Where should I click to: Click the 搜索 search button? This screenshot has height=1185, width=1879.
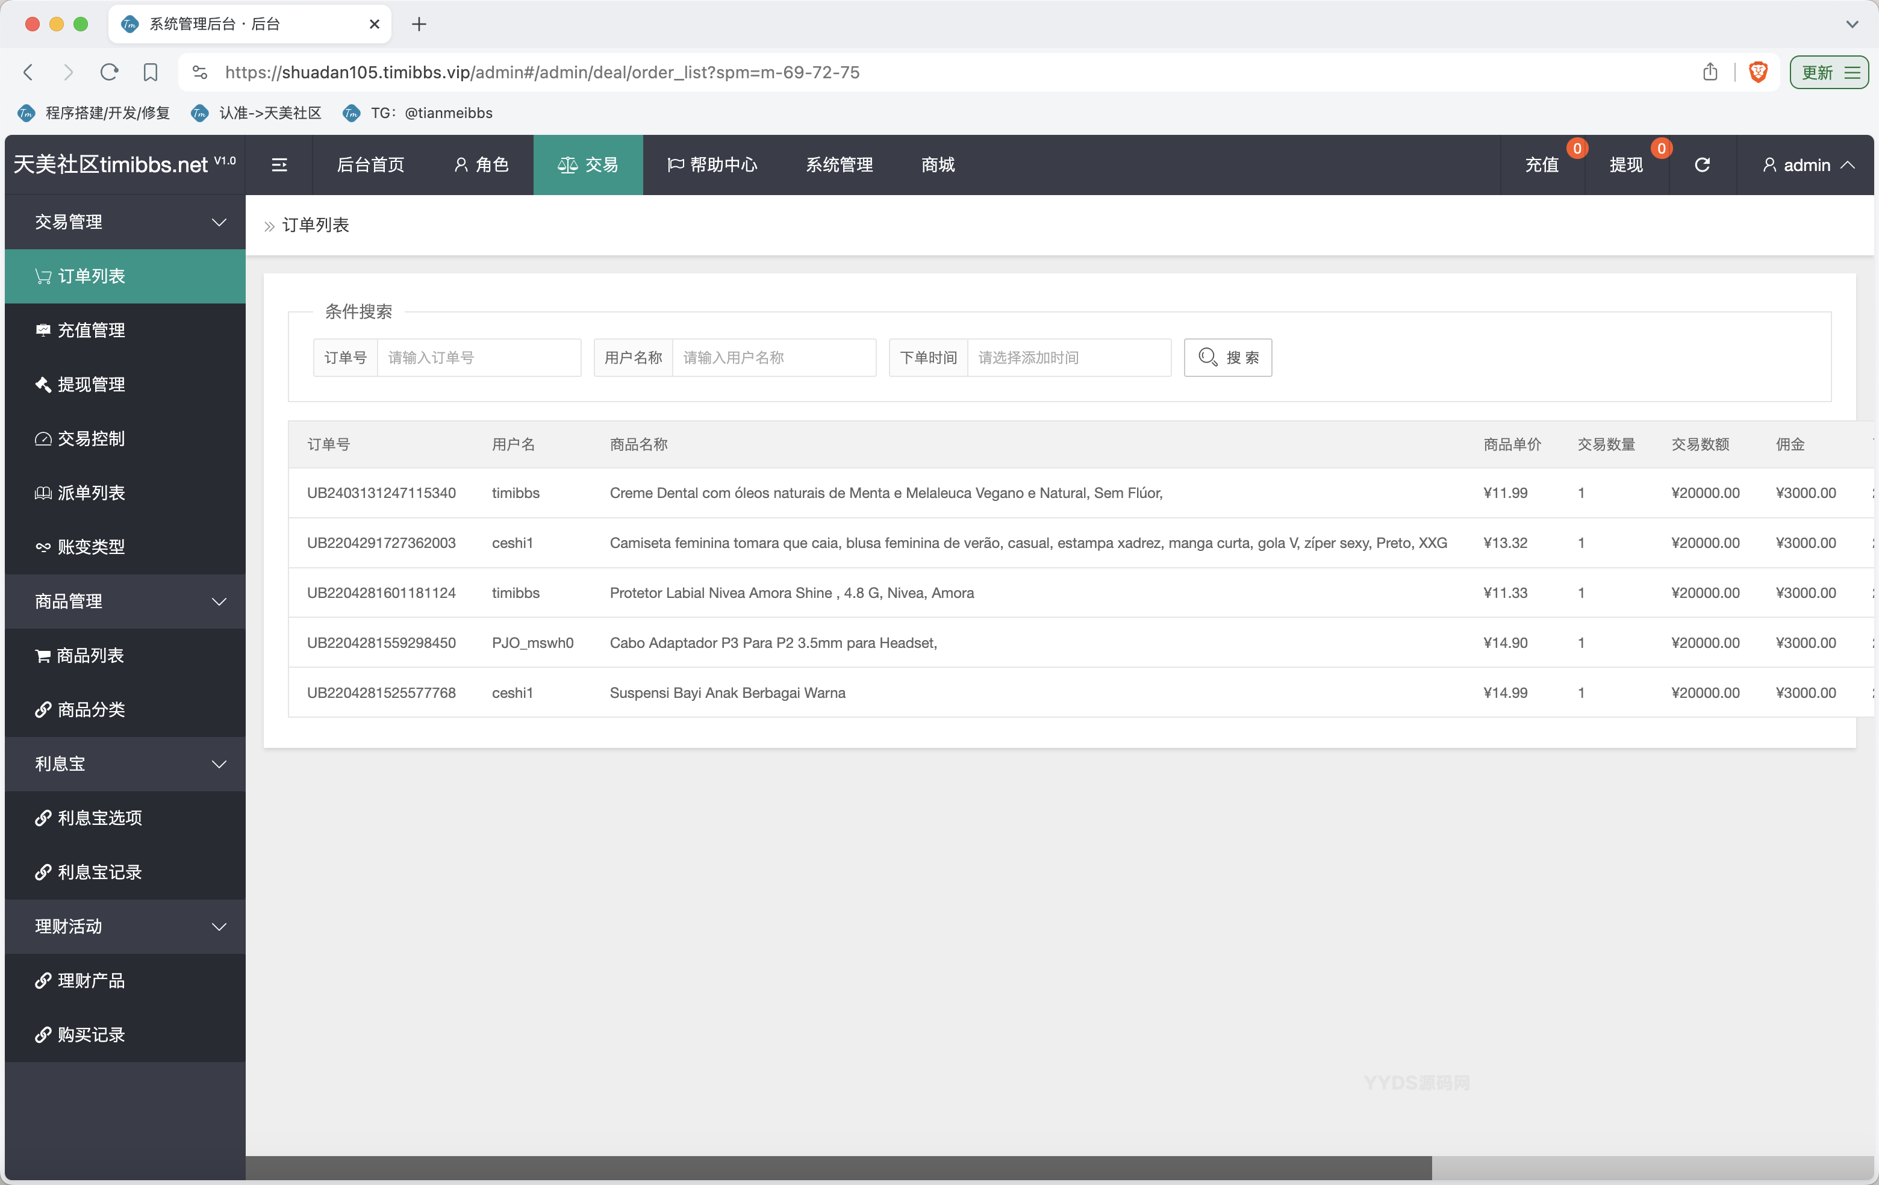pos(1227,357)
